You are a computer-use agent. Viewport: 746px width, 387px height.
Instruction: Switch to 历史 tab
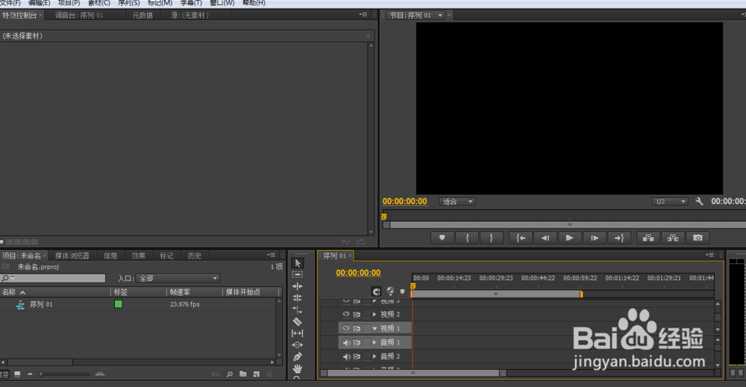pos(194,255)
